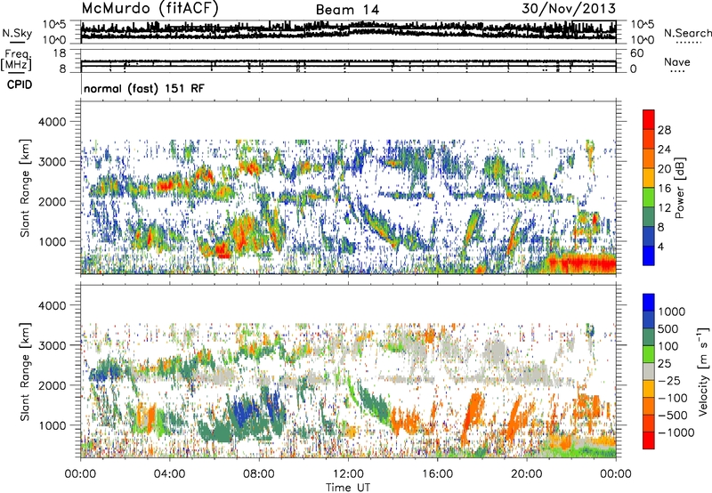Click the '28' power colorbar tick
712x493 pixels.
point(664,130)
